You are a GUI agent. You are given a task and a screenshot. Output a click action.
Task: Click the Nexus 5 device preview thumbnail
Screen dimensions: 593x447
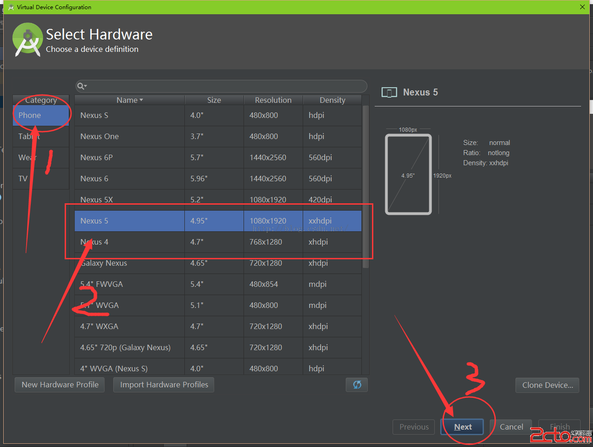(408, 174)
